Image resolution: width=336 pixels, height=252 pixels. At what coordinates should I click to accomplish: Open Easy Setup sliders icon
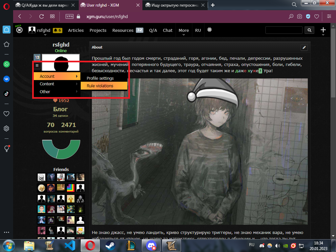(329, 16)
